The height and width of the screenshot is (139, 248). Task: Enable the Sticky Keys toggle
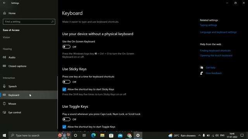click(66, 82)
